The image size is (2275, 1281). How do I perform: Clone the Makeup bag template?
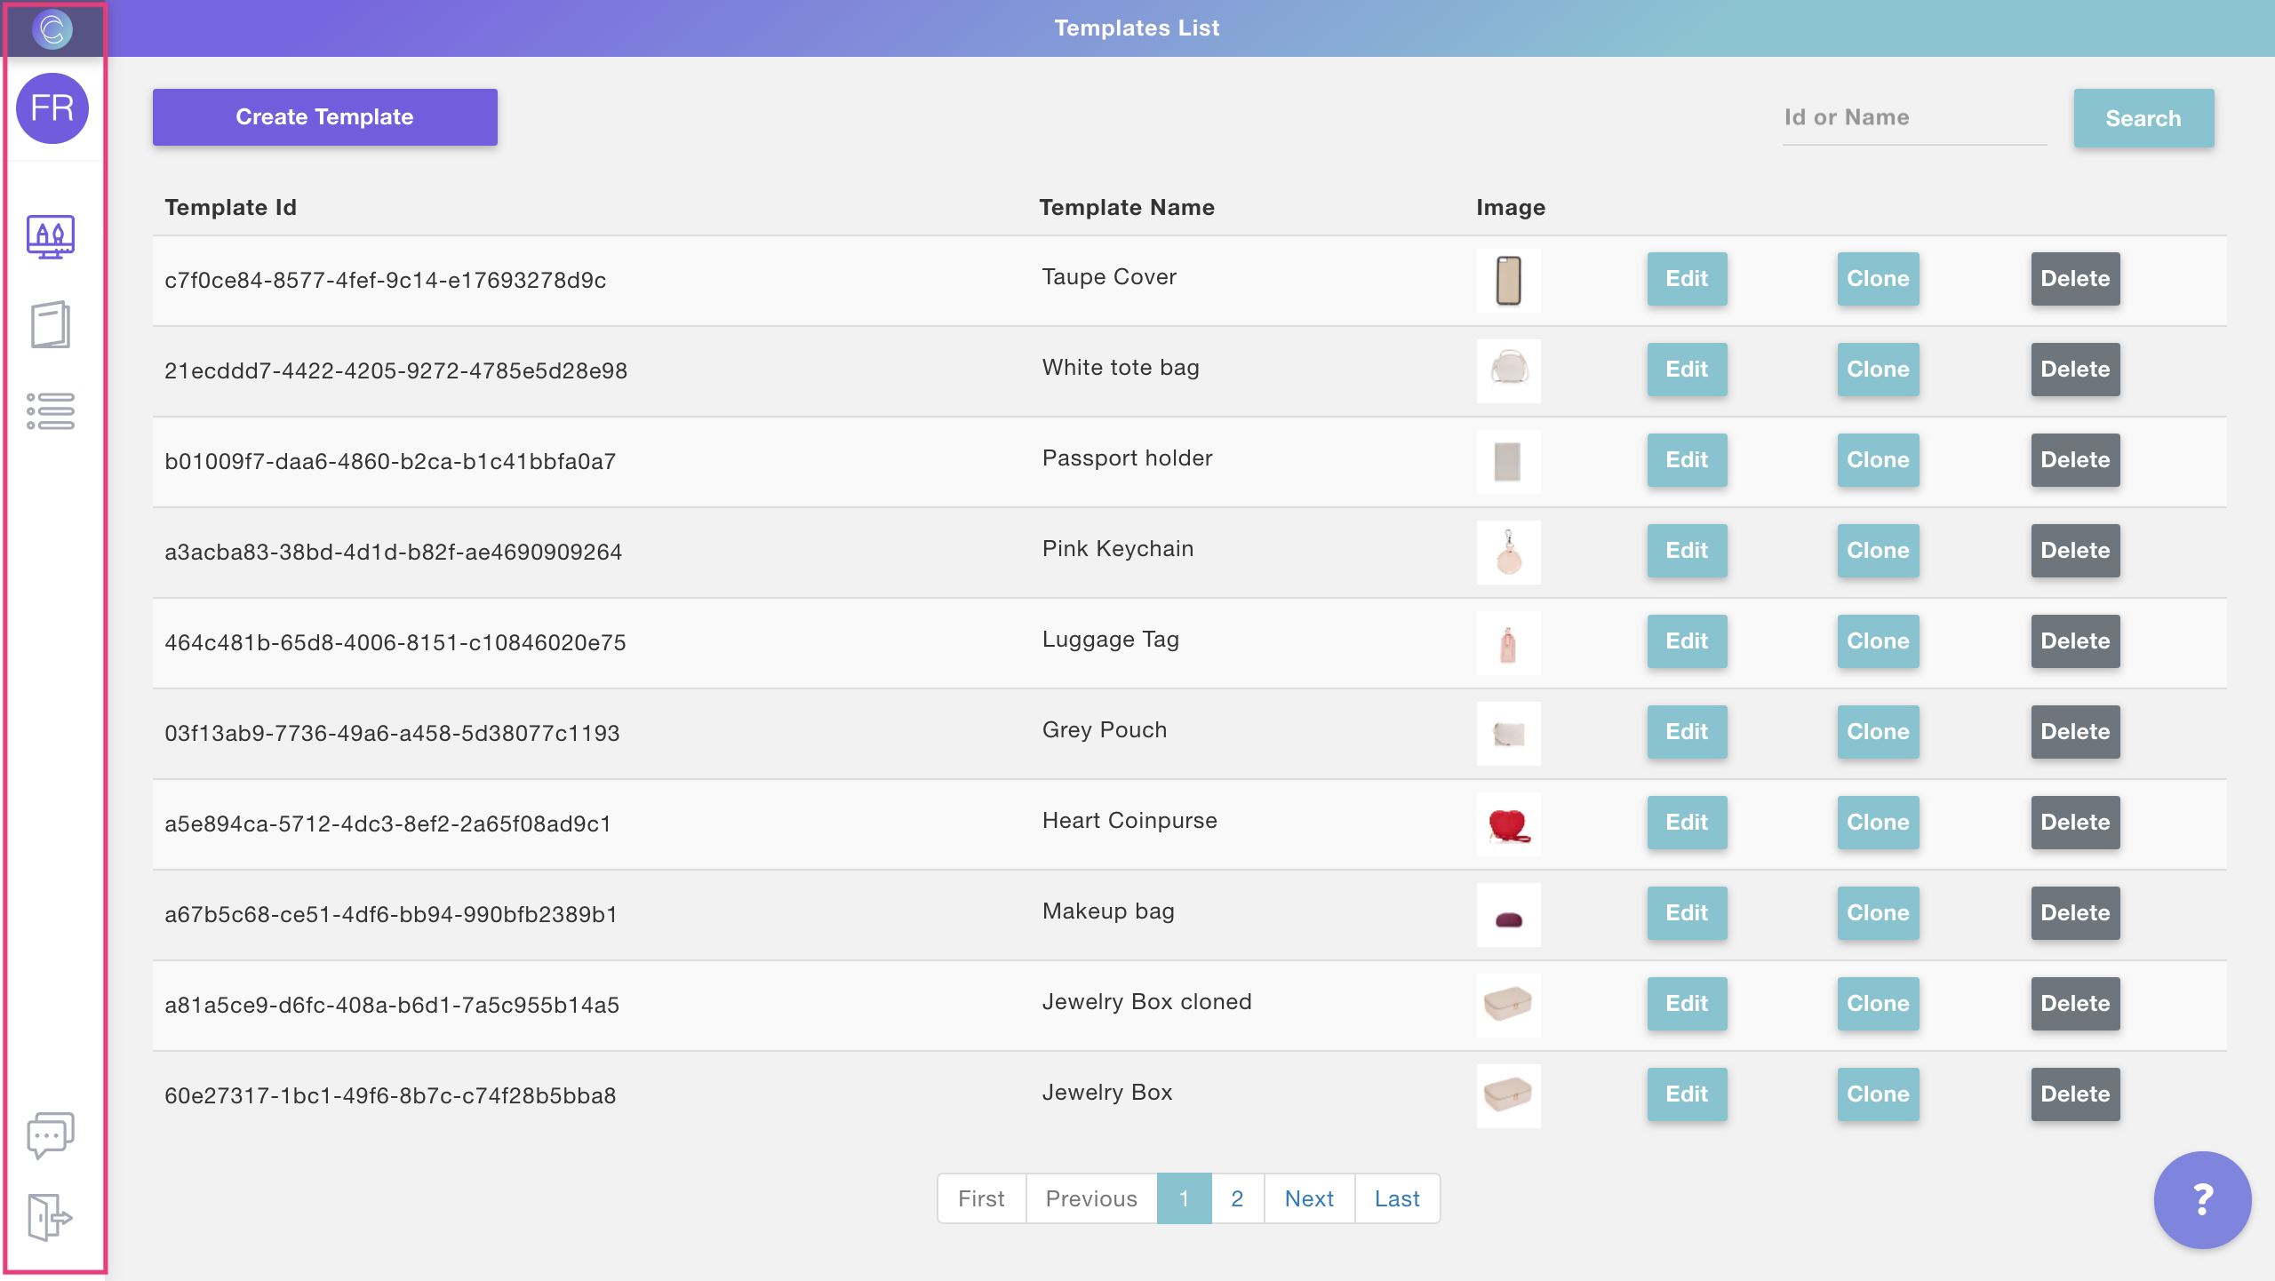pyautogui.click(x=1878, y=913)
